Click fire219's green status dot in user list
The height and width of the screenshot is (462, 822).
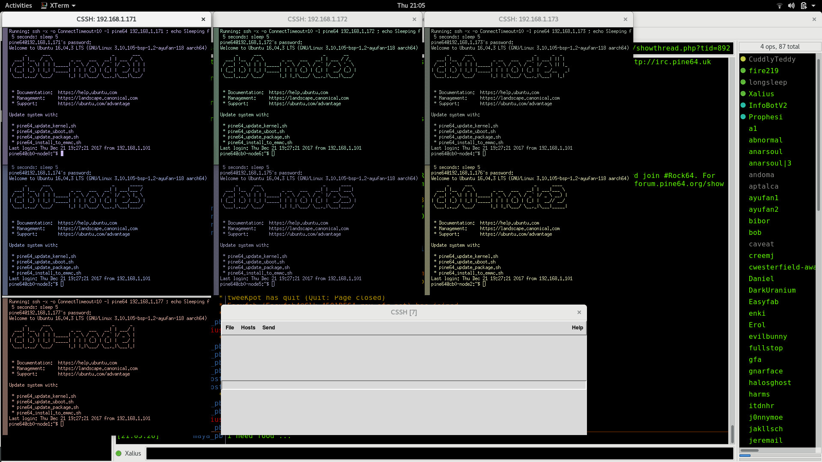point(743,71)
